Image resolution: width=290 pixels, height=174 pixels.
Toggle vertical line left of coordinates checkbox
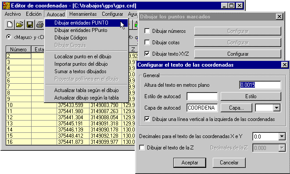[147, 119]
